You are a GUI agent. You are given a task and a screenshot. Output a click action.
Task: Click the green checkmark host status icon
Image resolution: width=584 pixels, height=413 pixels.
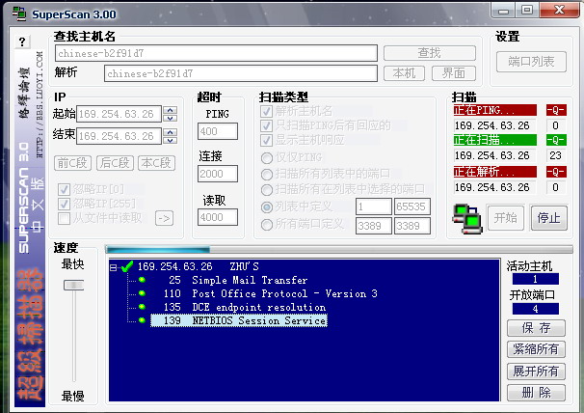pos(127,266)
